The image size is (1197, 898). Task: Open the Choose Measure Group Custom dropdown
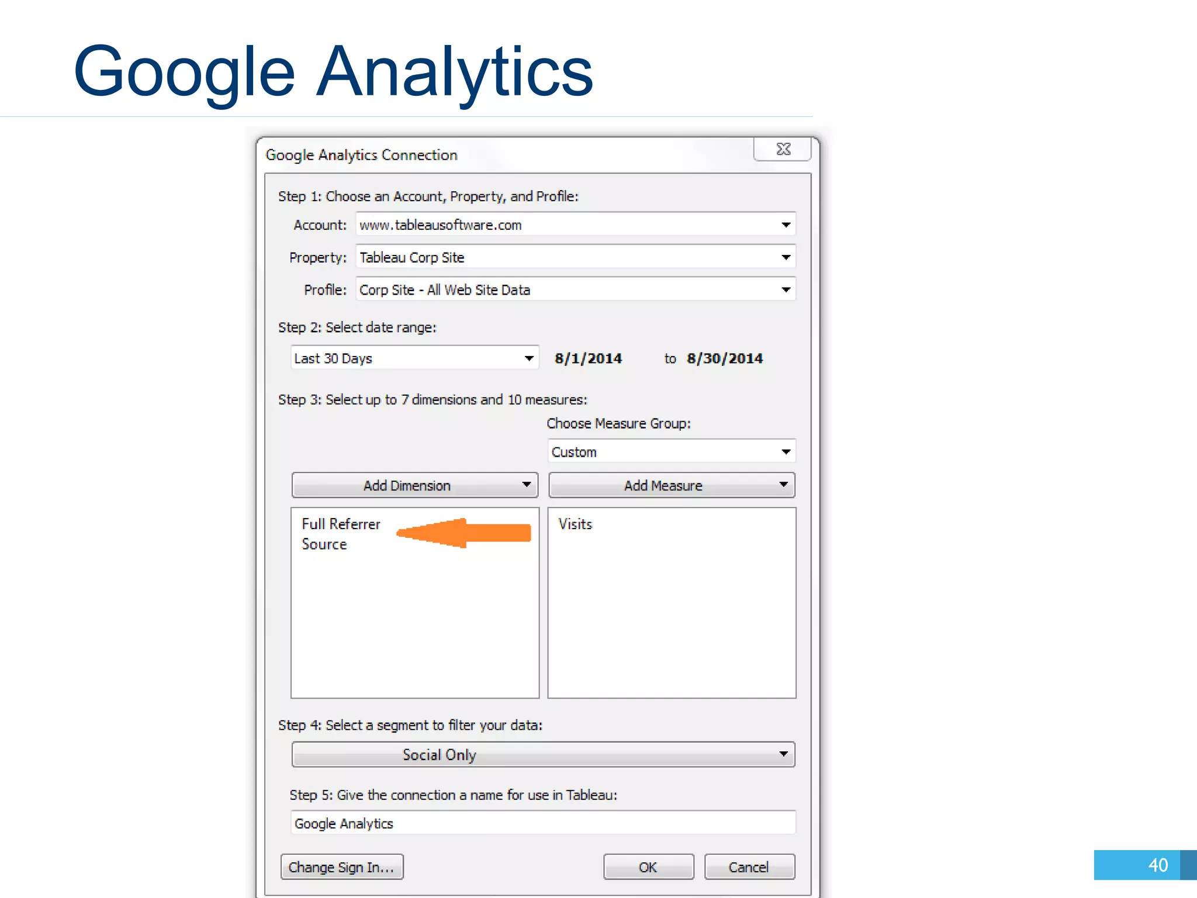click(x=672, y=451)
